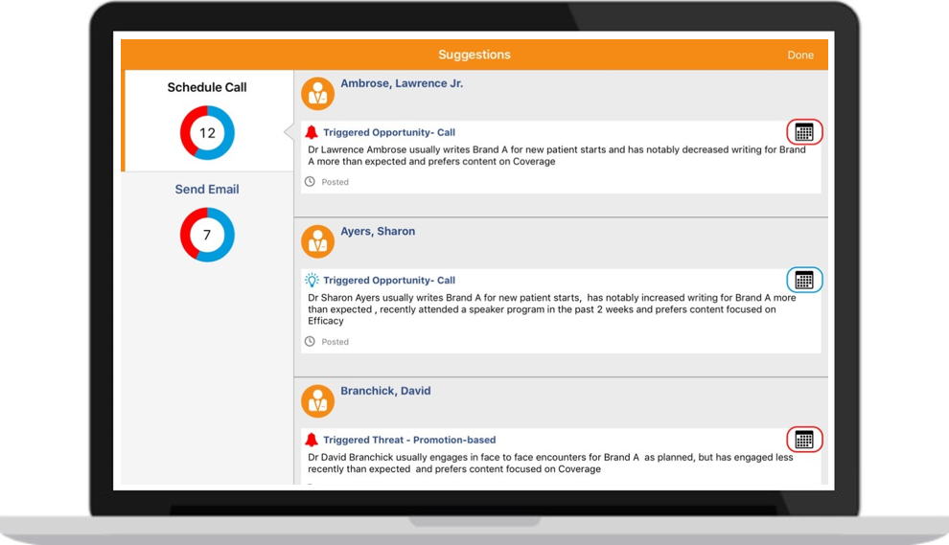Open calendar icon for Sharon Ayers suggestion
The image size is (949, 545).
pos(804,280)
